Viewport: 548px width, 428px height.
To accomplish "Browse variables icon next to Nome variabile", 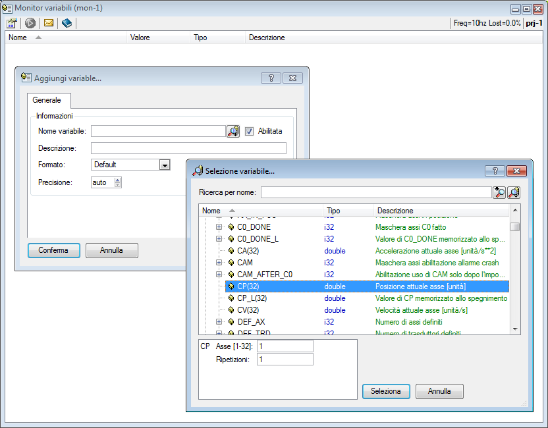I will click(233, 132).
